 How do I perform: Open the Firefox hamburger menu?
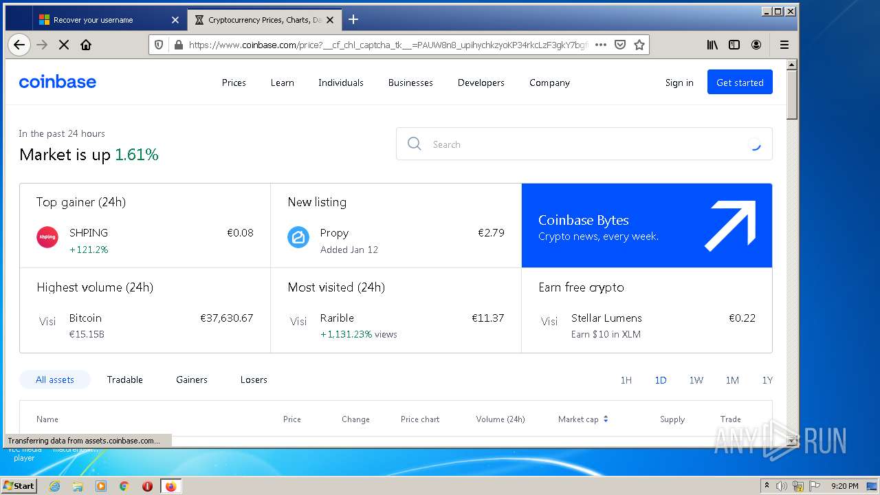pos(784,45)
